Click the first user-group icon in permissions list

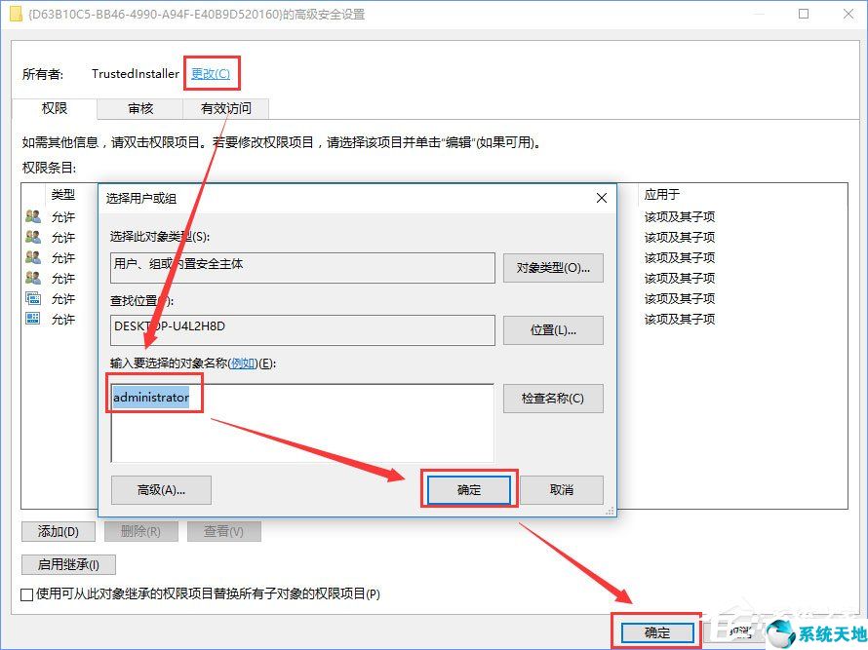click(32, 215)
